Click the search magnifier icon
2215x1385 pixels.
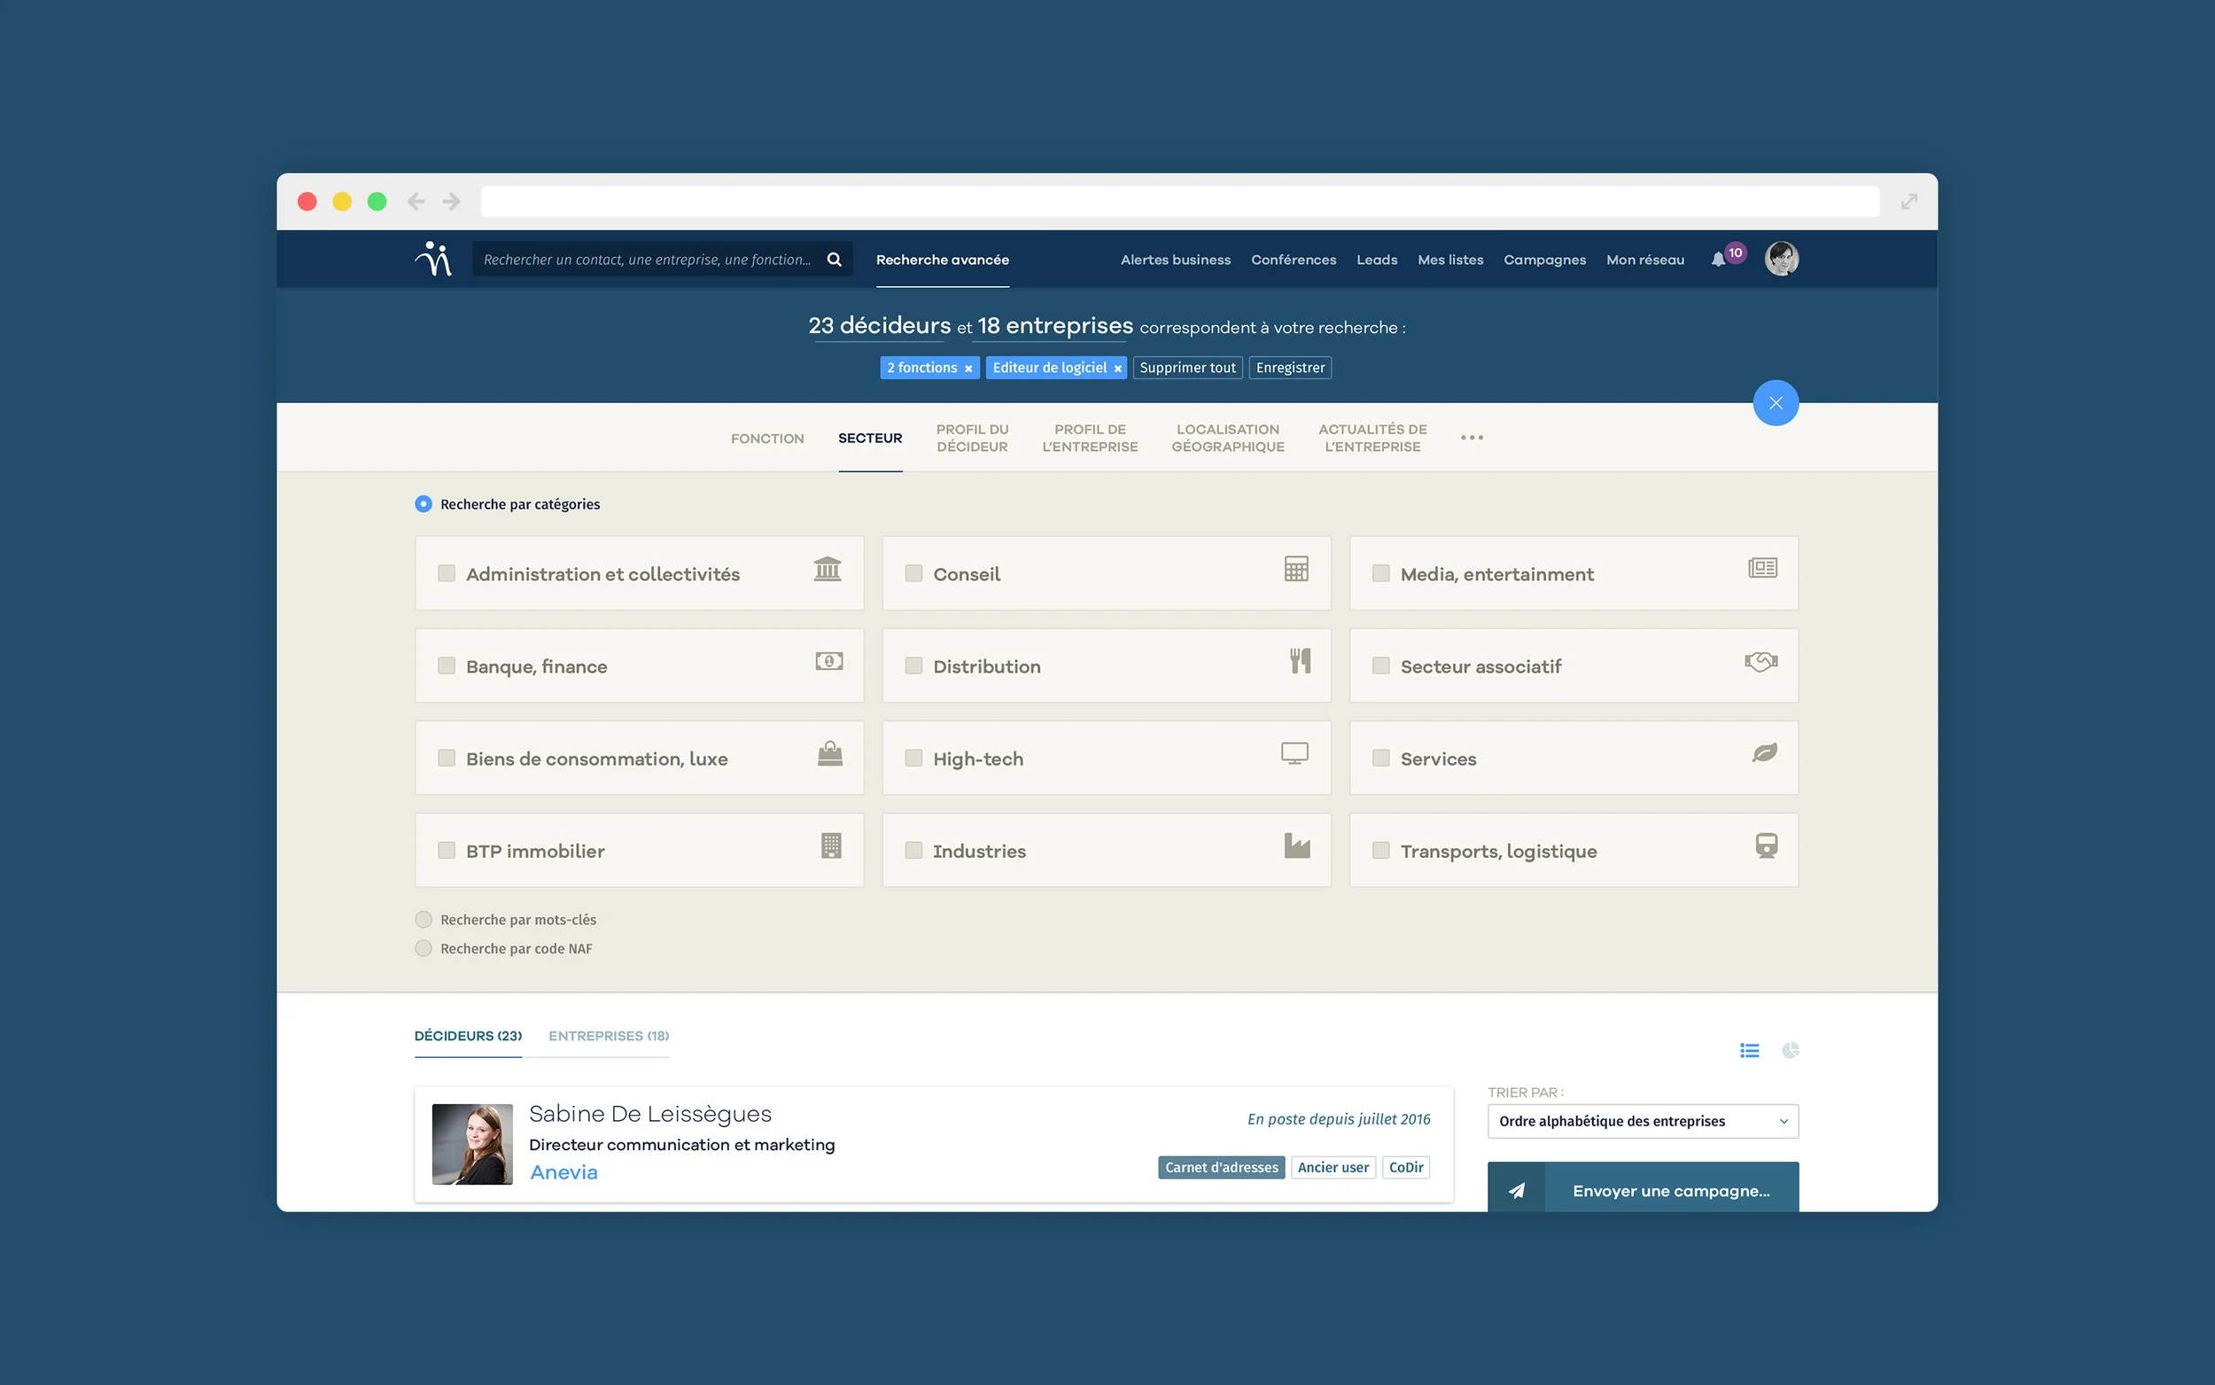click(835, 260)
